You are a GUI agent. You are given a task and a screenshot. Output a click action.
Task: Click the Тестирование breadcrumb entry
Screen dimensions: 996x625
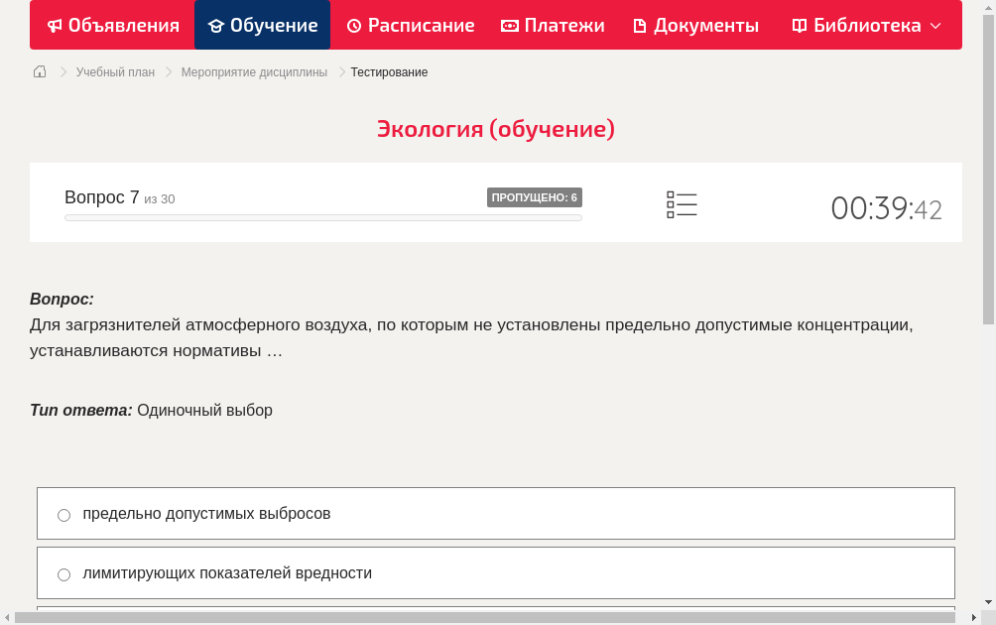point(388,71)
